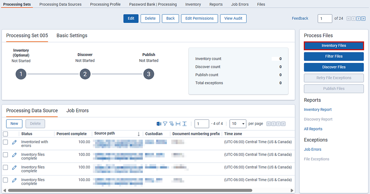The image size is (370, 194).
Task: Click the reset column widths icon
Action: [178, 124]
